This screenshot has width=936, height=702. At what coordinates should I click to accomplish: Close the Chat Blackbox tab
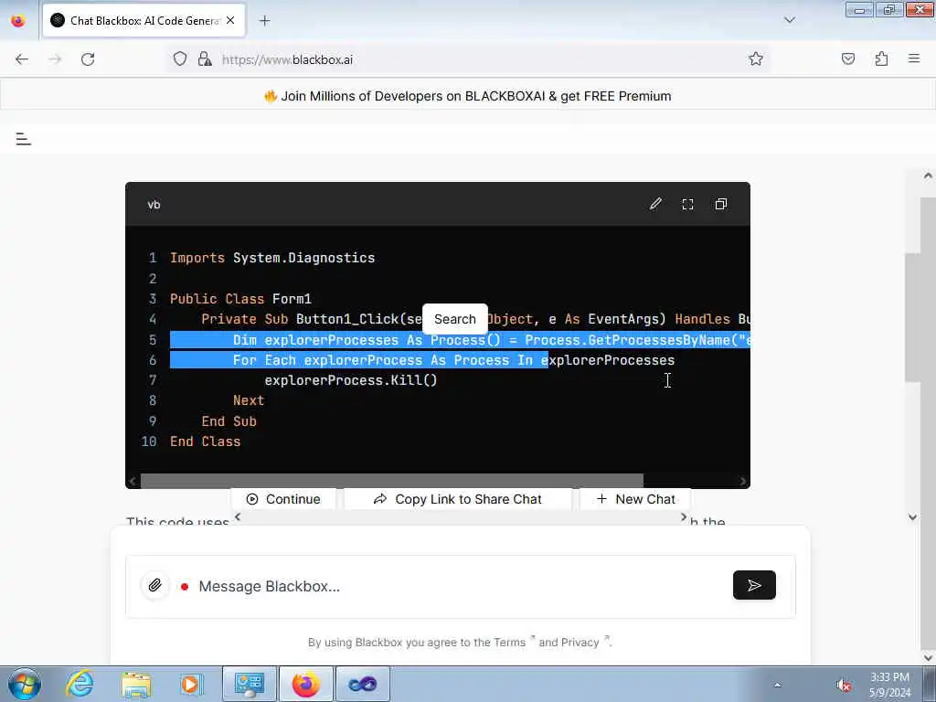click(230, 20)
